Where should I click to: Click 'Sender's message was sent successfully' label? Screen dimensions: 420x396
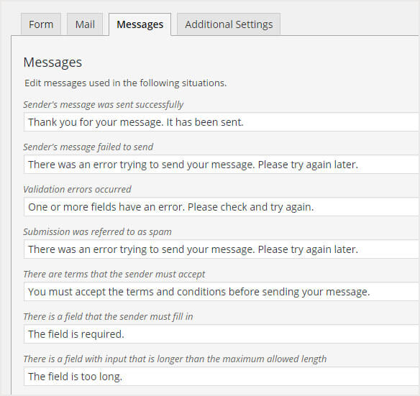103,105
